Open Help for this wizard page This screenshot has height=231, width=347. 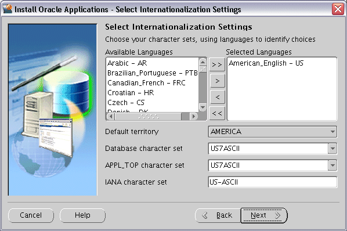tap(82, 215)
